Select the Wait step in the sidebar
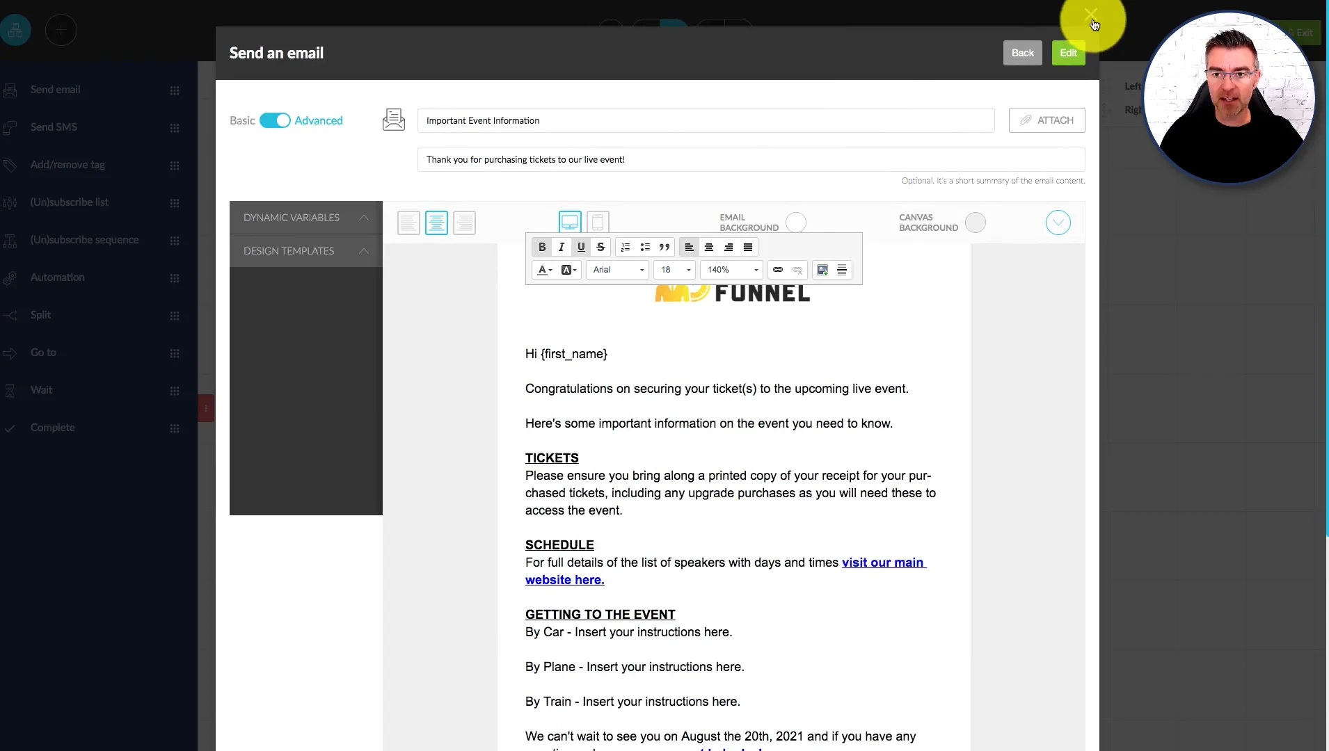Screen dimensions: 1329x751 42,389
